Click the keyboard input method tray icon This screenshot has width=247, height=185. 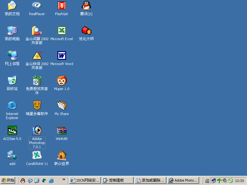click(x=207, y=181)
